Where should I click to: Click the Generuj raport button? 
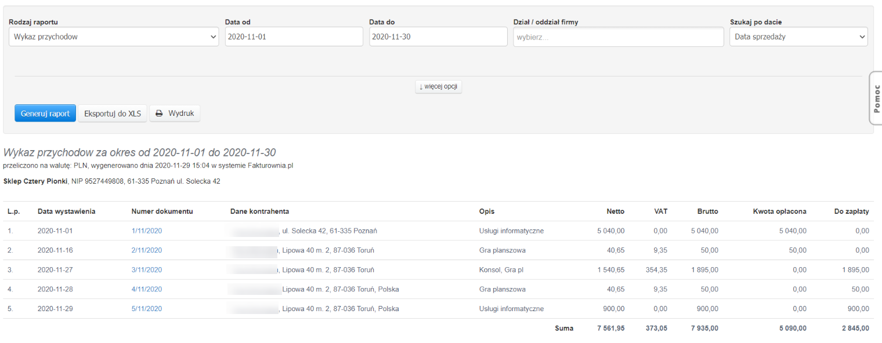pos(45,114)
